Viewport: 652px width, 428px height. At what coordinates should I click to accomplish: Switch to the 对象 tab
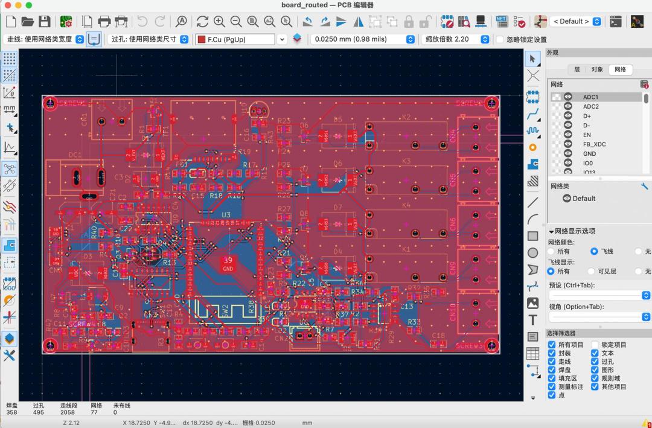[x=597, y=69]
